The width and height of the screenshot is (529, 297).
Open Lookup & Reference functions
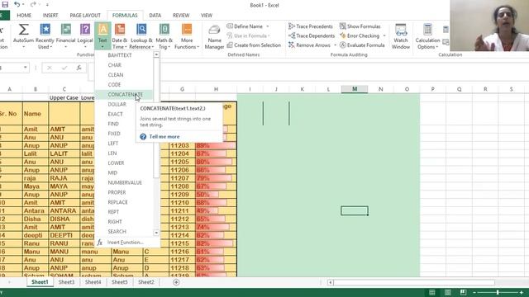141,35
